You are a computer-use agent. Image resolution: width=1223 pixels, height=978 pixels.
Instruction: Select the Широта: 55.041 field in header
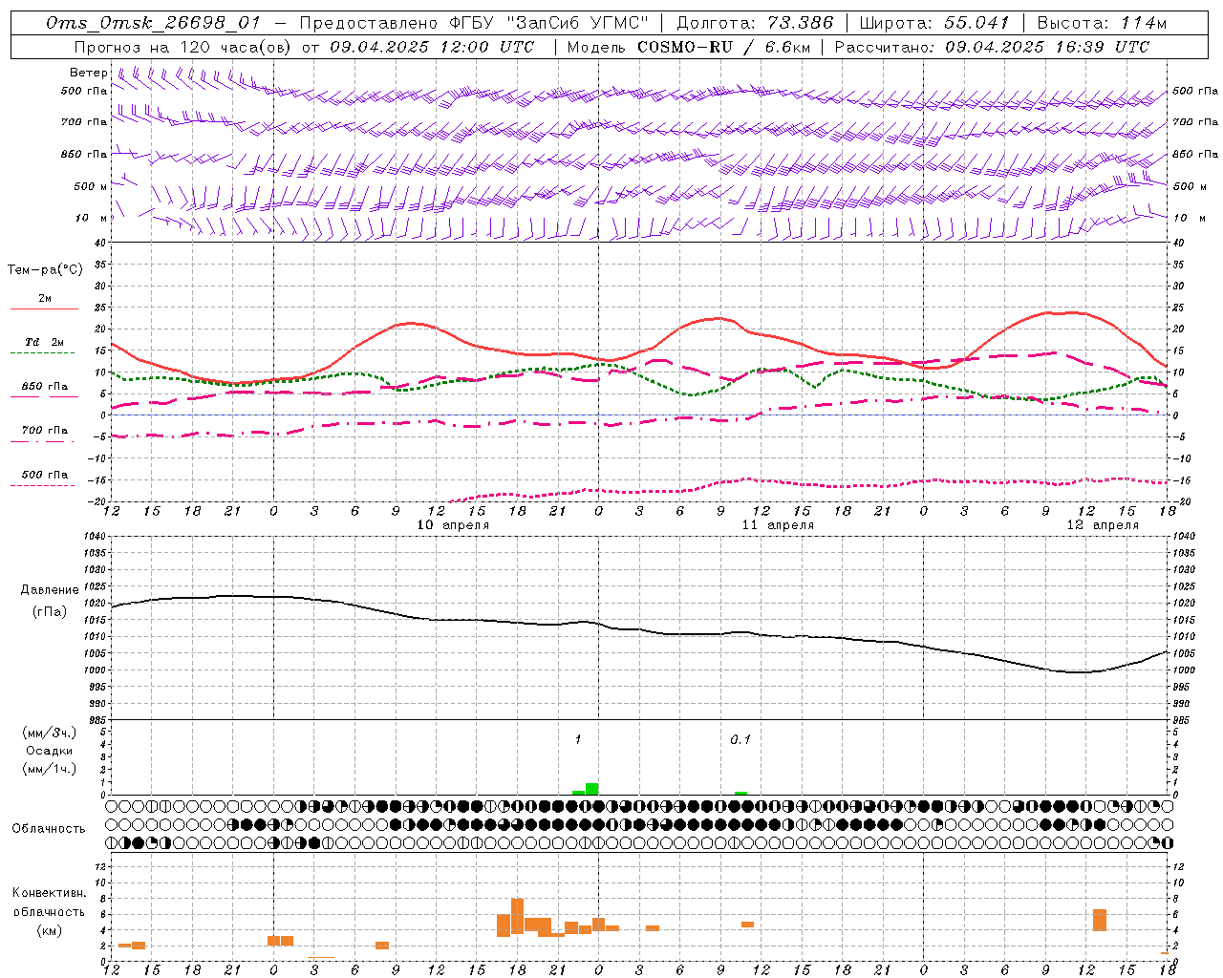coord(933,23)
